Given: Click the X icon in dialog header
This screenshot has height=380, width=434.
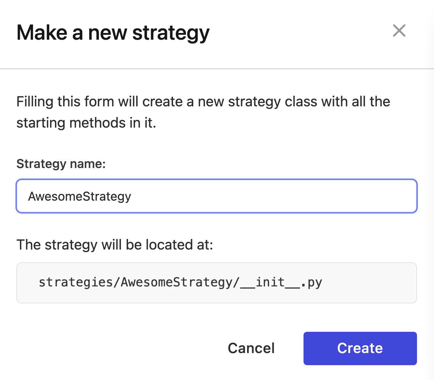Looking at the screenshot, I should [399, 31].
